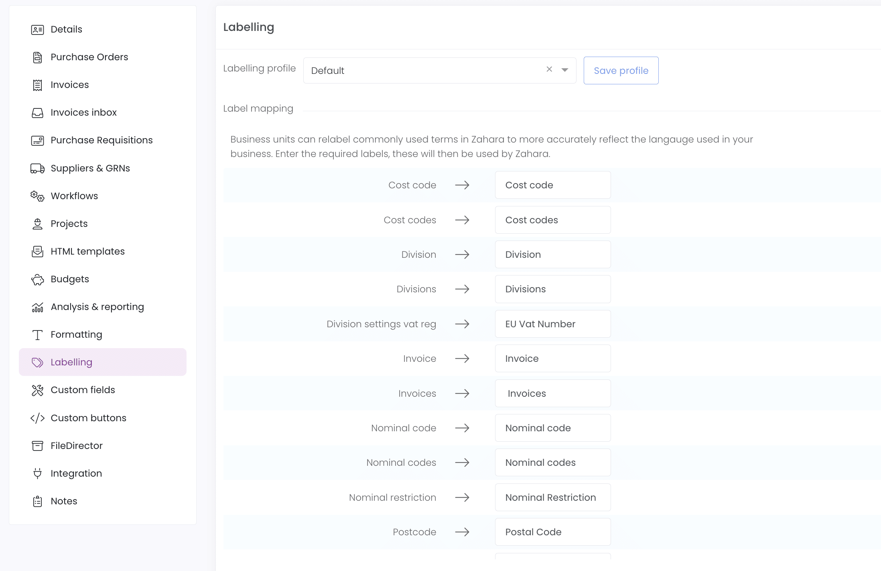The height and width of the screenshot is (571, 881).
Task: Open Workflows via the gears icon
Action: pyautogui.click(x=37, y=196)
